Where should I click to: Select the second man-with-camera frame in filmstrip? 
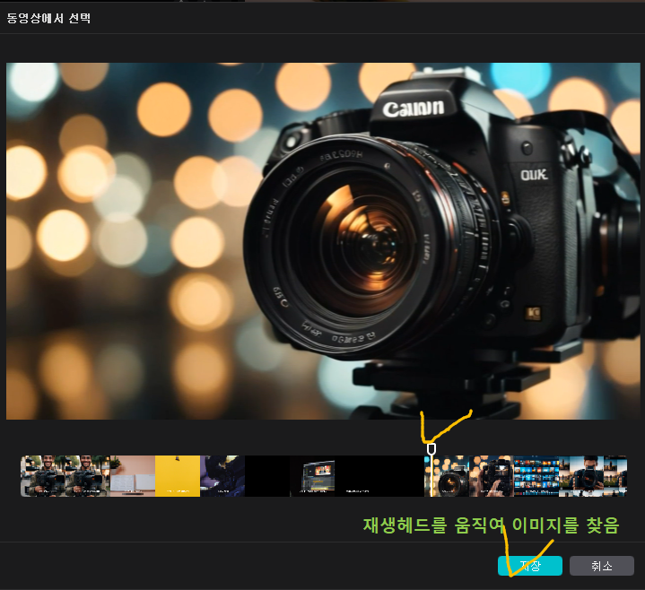pos(87,476)
